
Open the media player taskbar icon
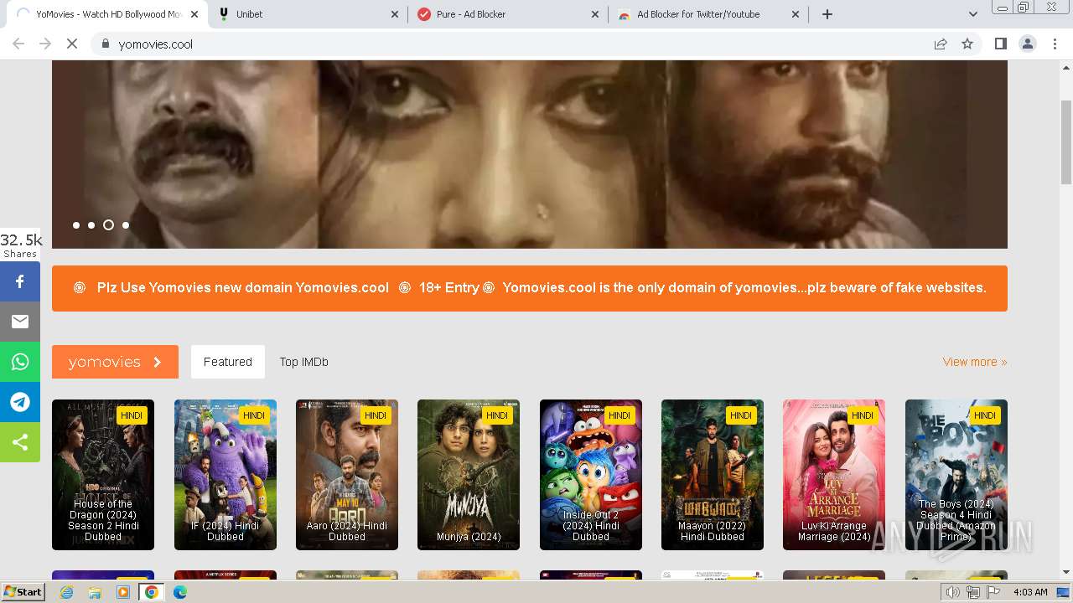click(x=123, y=592)
